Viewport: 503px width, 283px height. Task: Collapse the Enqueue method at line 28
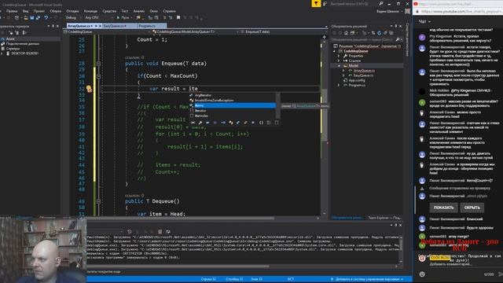98,64
